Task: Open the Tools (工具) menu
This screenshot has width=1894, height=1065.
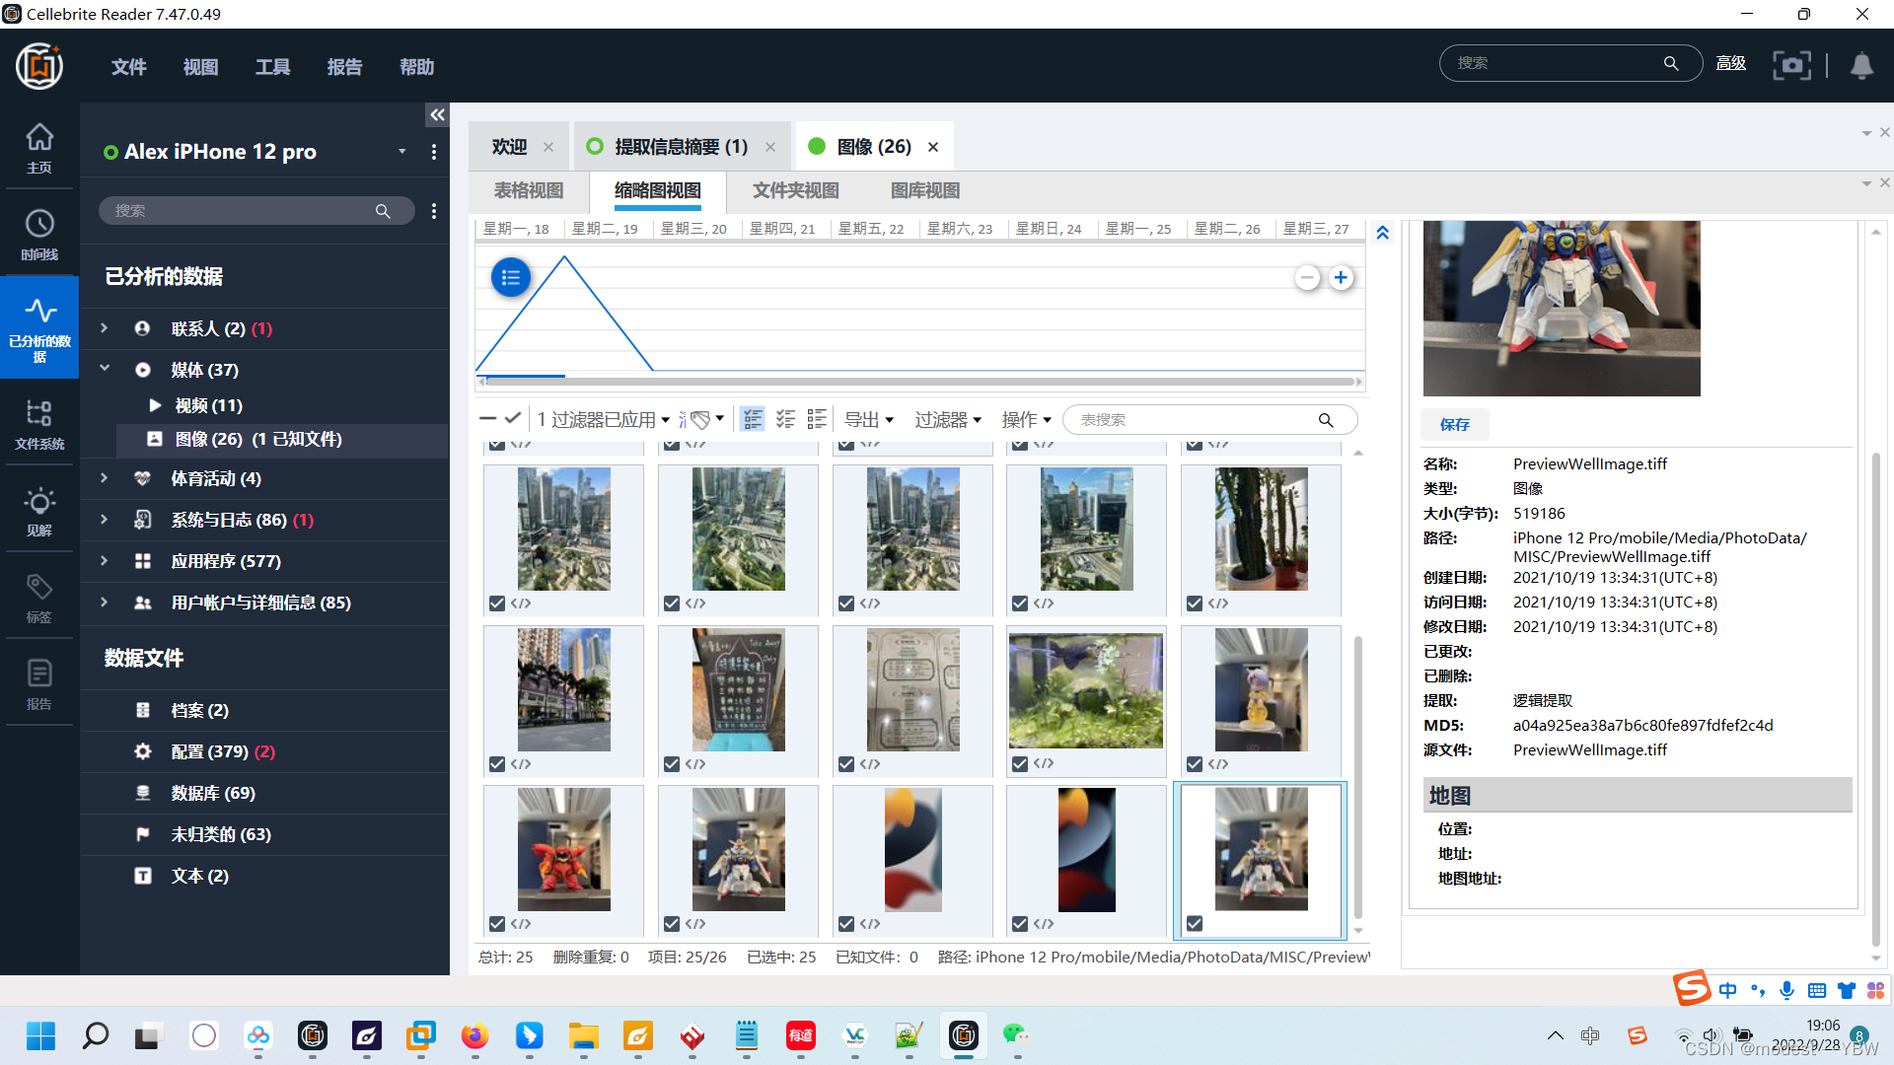Action: (x=272, y=67)
